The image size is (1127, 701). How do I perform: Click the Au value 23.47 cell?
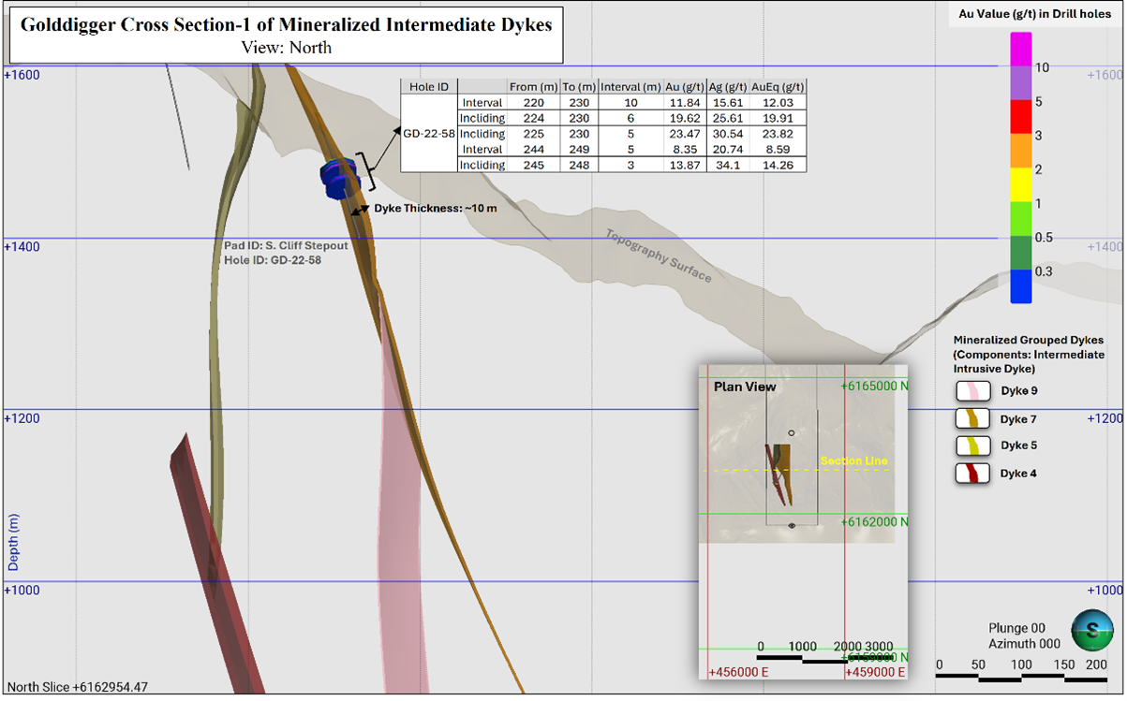tap(685, 133)
